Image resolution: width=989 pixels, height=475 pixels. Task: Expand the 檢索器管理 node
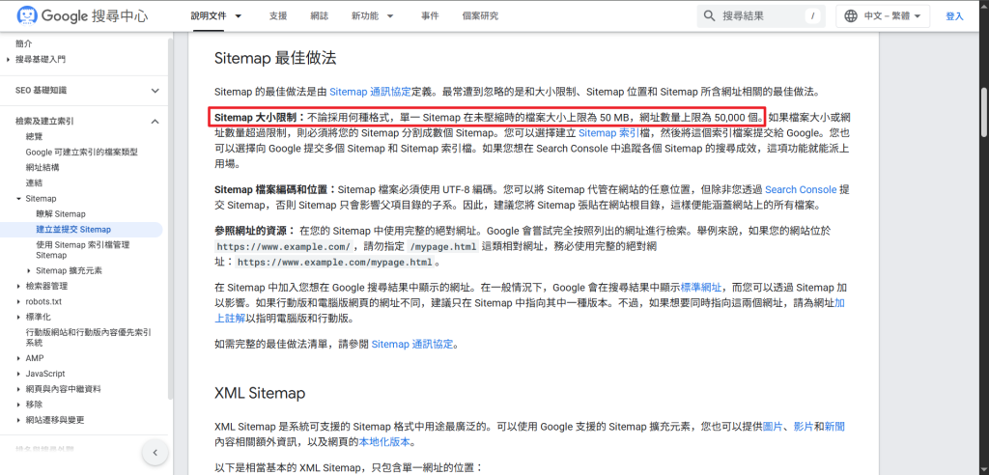[x=19, y=286]
